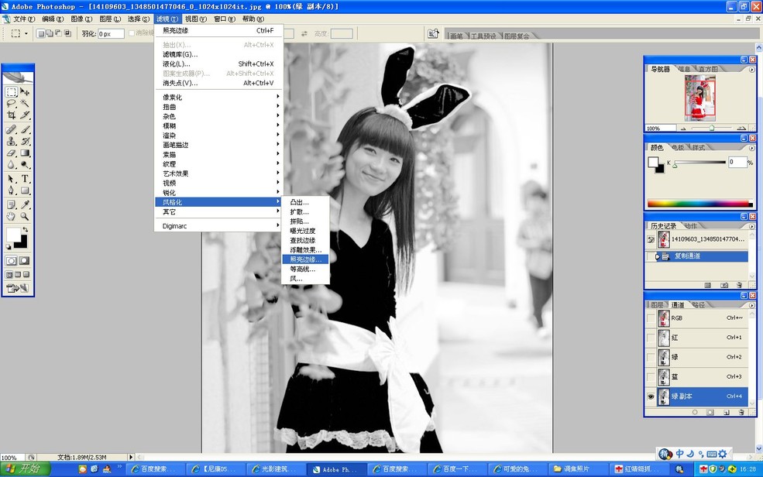Open the 颜色 panel flyout menu
Image resolution: width=763 pixels, height=477 pixels.
pyautogui.click(x=752, y=147)
